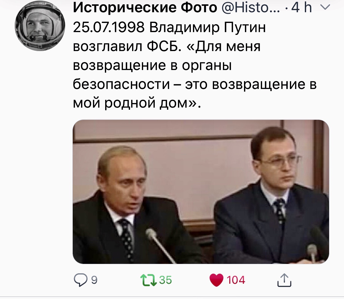Click the date 25.07.1998 in tweet text
Viewport: 344px width, 299px height.
pyautogui.click(x=109, y=28)
